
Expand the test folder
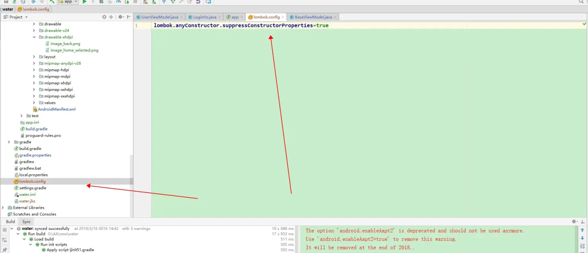pos(22,116)
